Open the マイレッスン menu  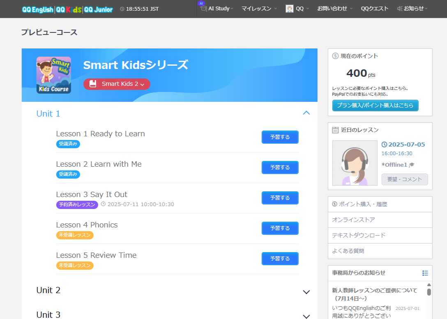(259, 9)
